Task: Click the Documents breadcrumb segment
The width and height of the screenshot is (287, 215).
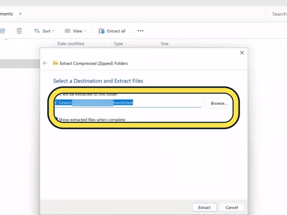Action: pos(6,14)
